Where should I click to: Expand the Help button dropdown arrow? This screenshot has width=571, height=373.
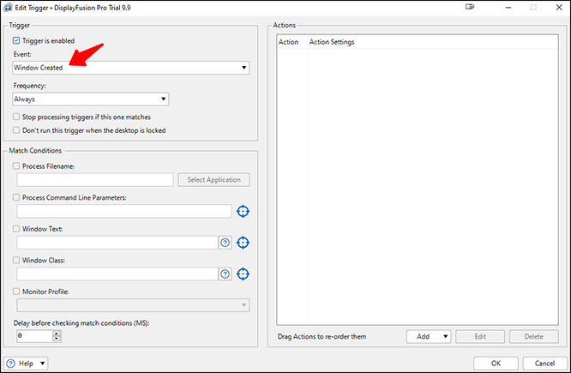coord(43,364)
